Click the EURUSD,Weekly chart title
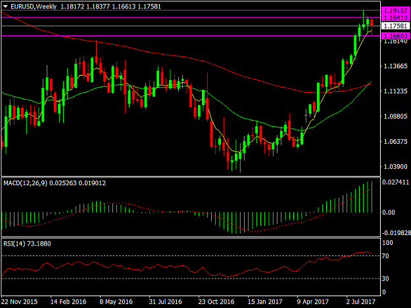411x308 pixels. point(34,7)
